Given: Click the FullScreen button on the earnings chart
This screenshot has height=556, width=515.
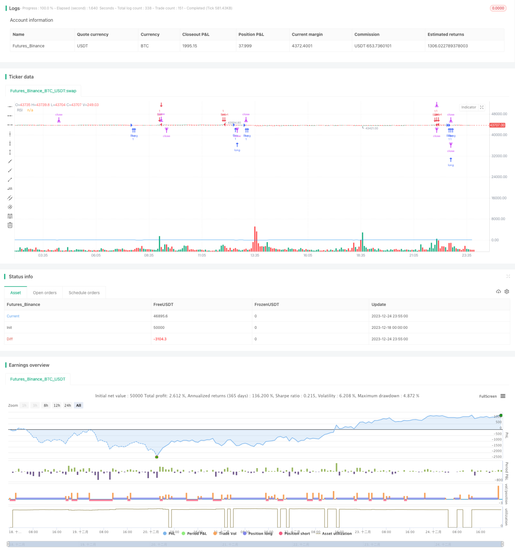Looking at the screenshot, I should pyautogui.click(x=488, y=396).
